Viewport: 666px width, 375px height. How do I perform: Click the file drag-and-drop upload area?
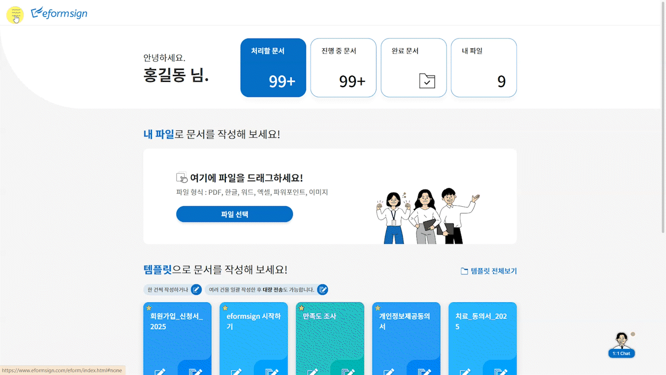[x=330, y=196]
